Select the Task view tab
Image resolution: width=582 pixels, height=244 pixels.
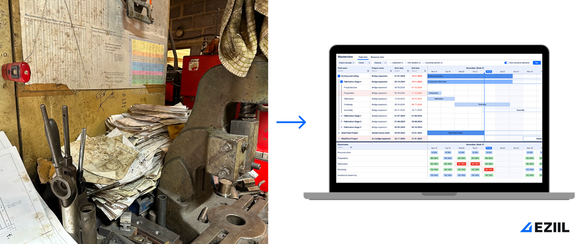(x=363, y=57)
